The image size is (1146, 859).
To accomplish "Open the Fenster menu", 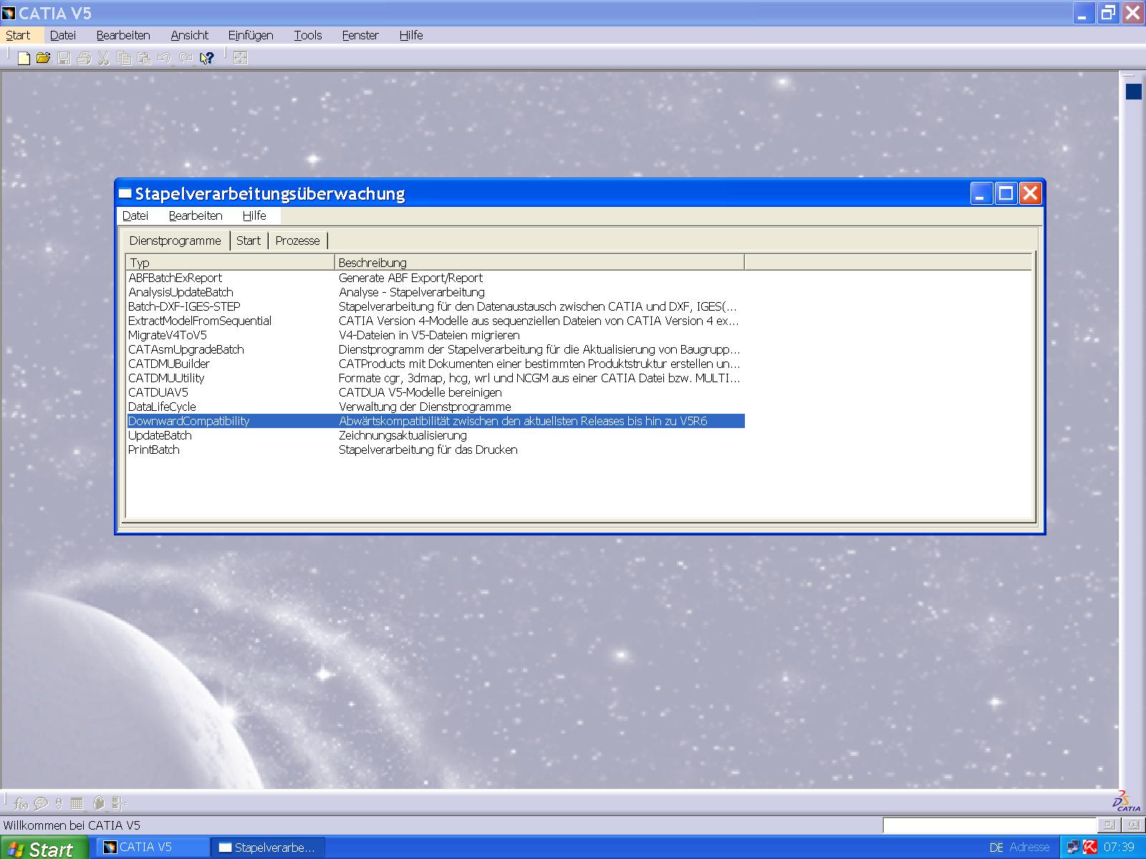I will (360, 35).
